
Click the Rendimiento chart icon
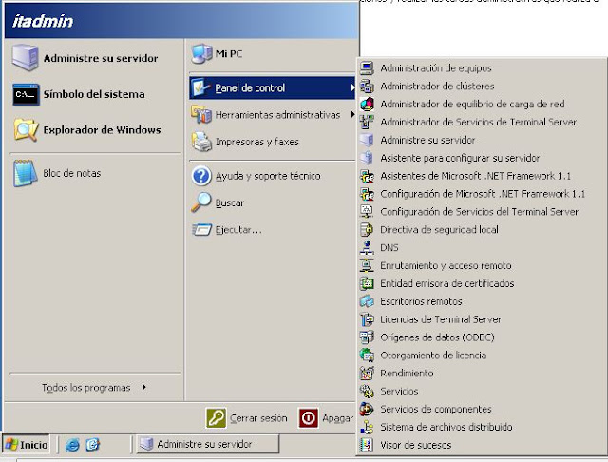(x=367, y=374)
